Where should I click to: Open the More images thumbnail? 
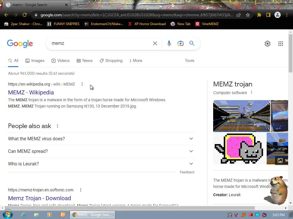pyautogui.click(x=277, y=149)
